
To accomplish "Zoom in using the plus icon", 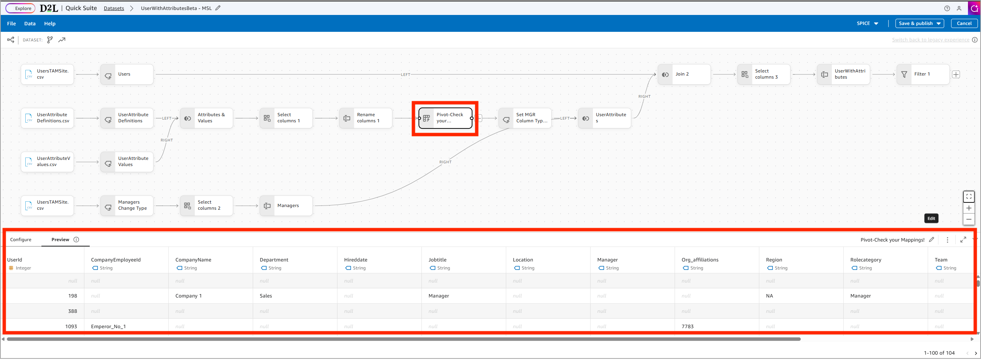I will (969, 208).
